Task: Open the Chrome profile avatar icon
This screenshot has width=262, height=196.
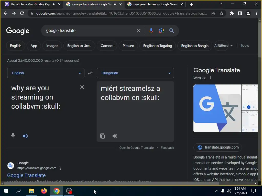Action: [x=248, y=13]
